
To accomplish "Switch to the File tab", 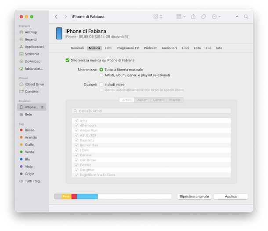I will point(208,48).
